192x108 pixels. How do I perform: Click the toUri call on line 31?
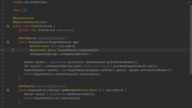(151, 66)
